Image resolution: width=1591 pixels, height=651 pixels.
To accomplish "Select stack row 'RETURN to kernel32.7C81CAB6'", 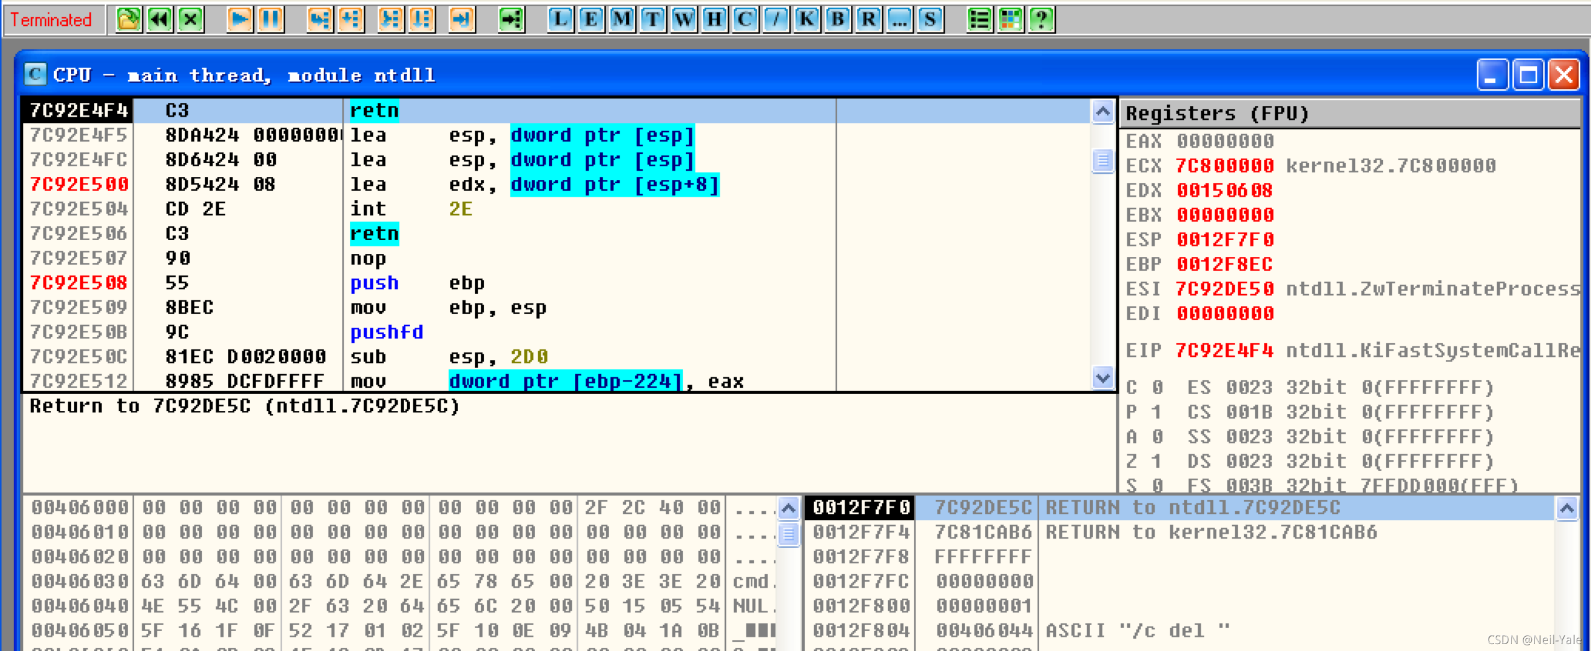I will 1180,532.
